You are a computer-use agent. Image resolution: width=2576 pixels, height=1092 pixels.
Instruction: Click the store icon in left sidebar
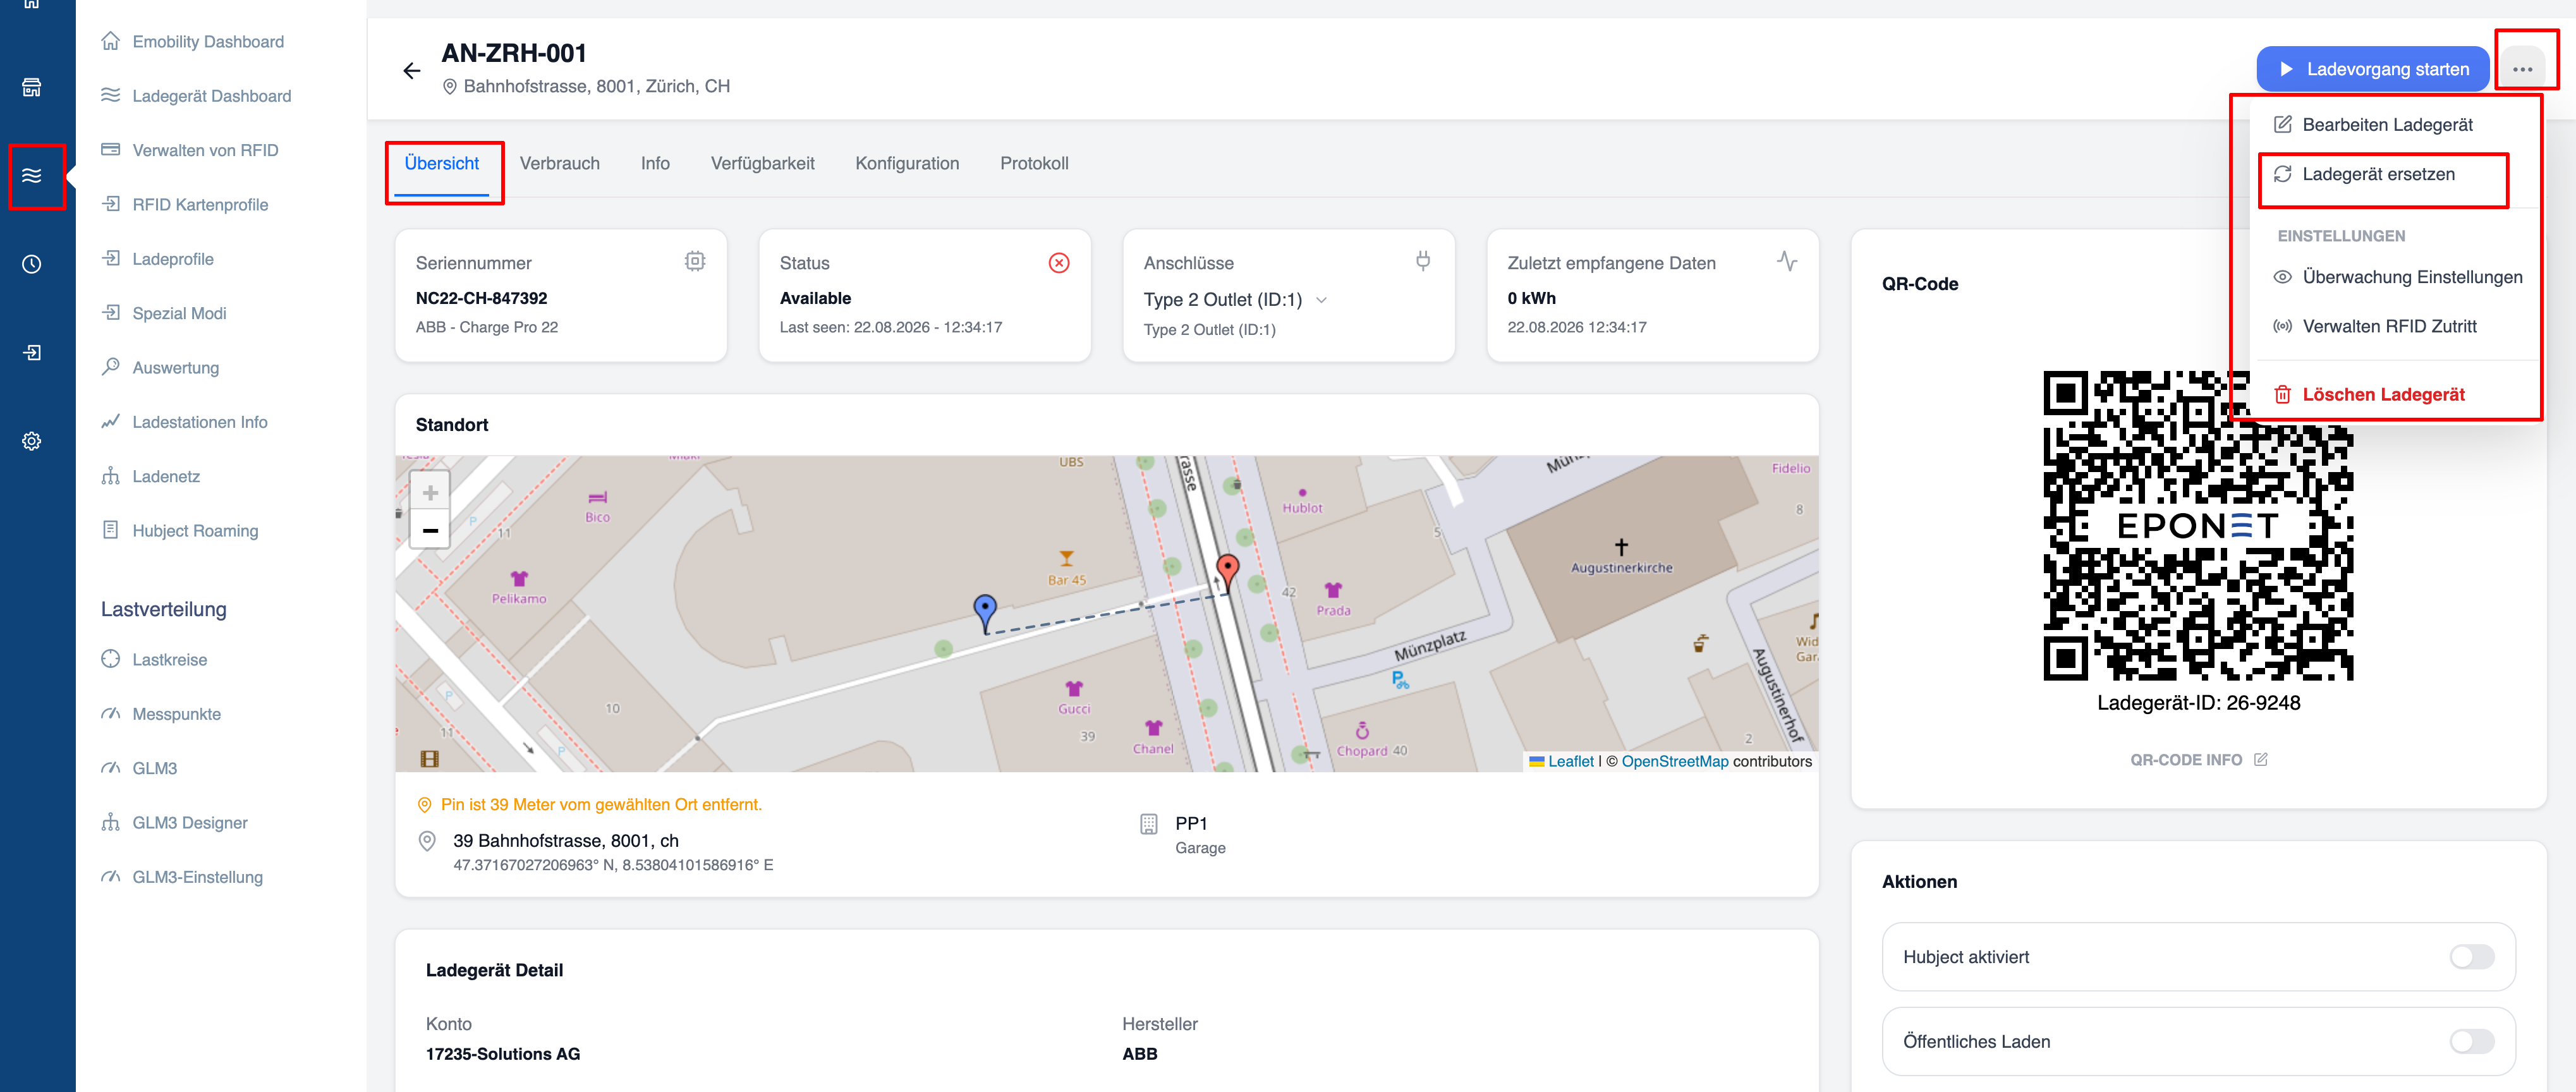click(32, 87)
